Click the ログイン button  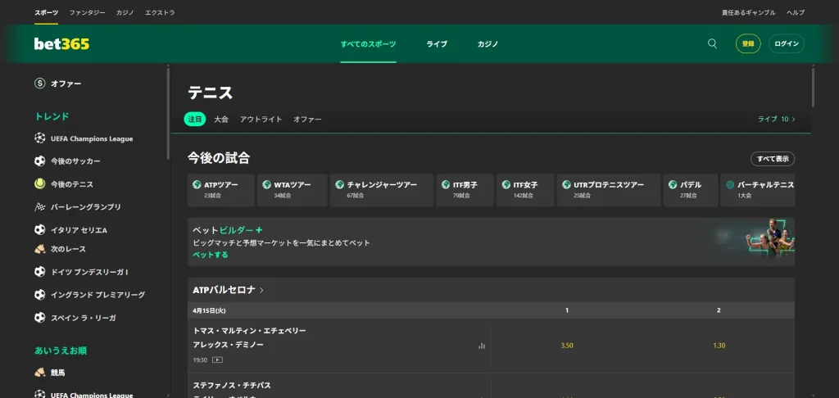(x=786, y=44)
